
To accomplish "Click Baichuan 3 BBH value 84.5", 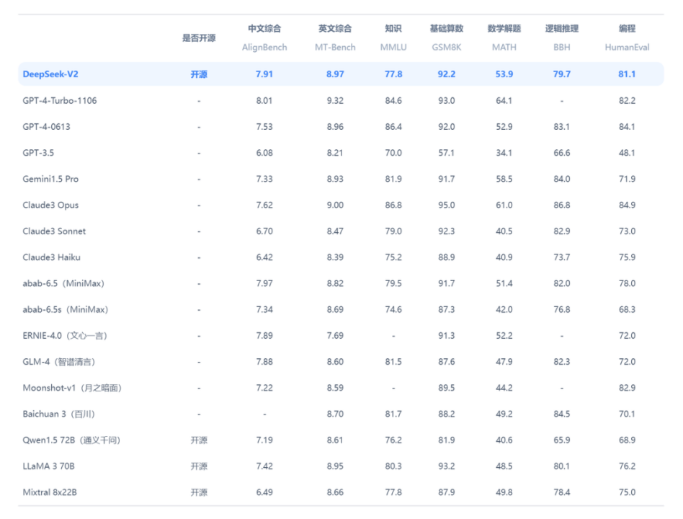I will [562, 414].
